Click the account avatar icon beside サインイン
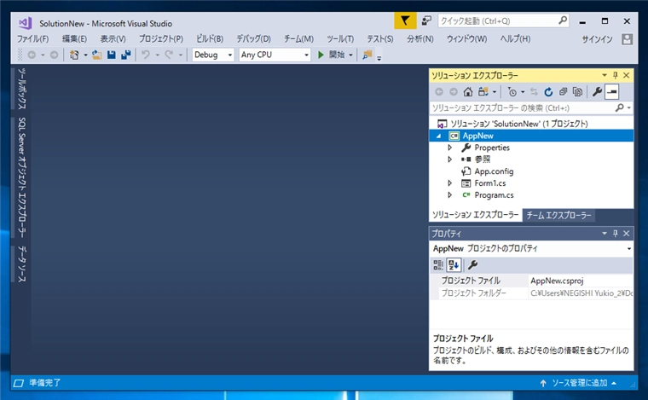Screen dimensions: 648x400 tap(627, 39)
